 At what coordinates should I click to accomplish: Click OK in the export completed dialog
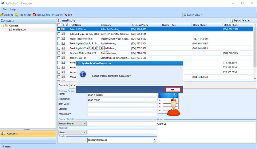point(173,90)
